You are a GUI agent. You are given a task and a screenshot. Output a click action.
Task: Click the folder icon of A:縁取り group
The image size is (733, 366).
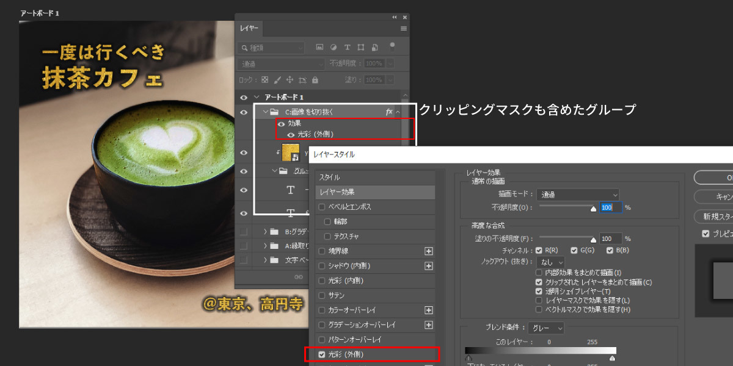274,246
